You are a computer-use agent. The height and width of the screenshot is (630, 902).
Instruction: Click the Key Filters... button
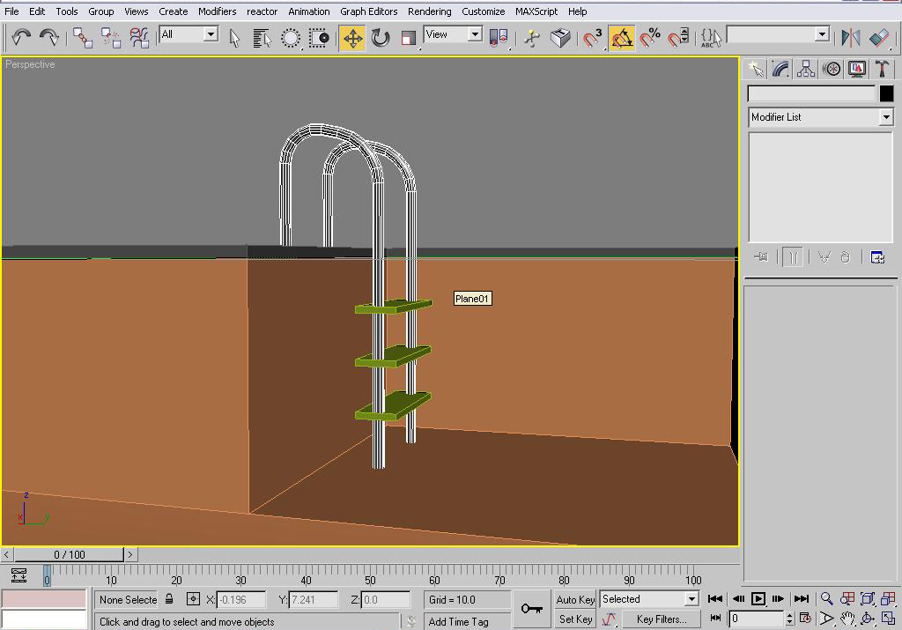[661, 619]
